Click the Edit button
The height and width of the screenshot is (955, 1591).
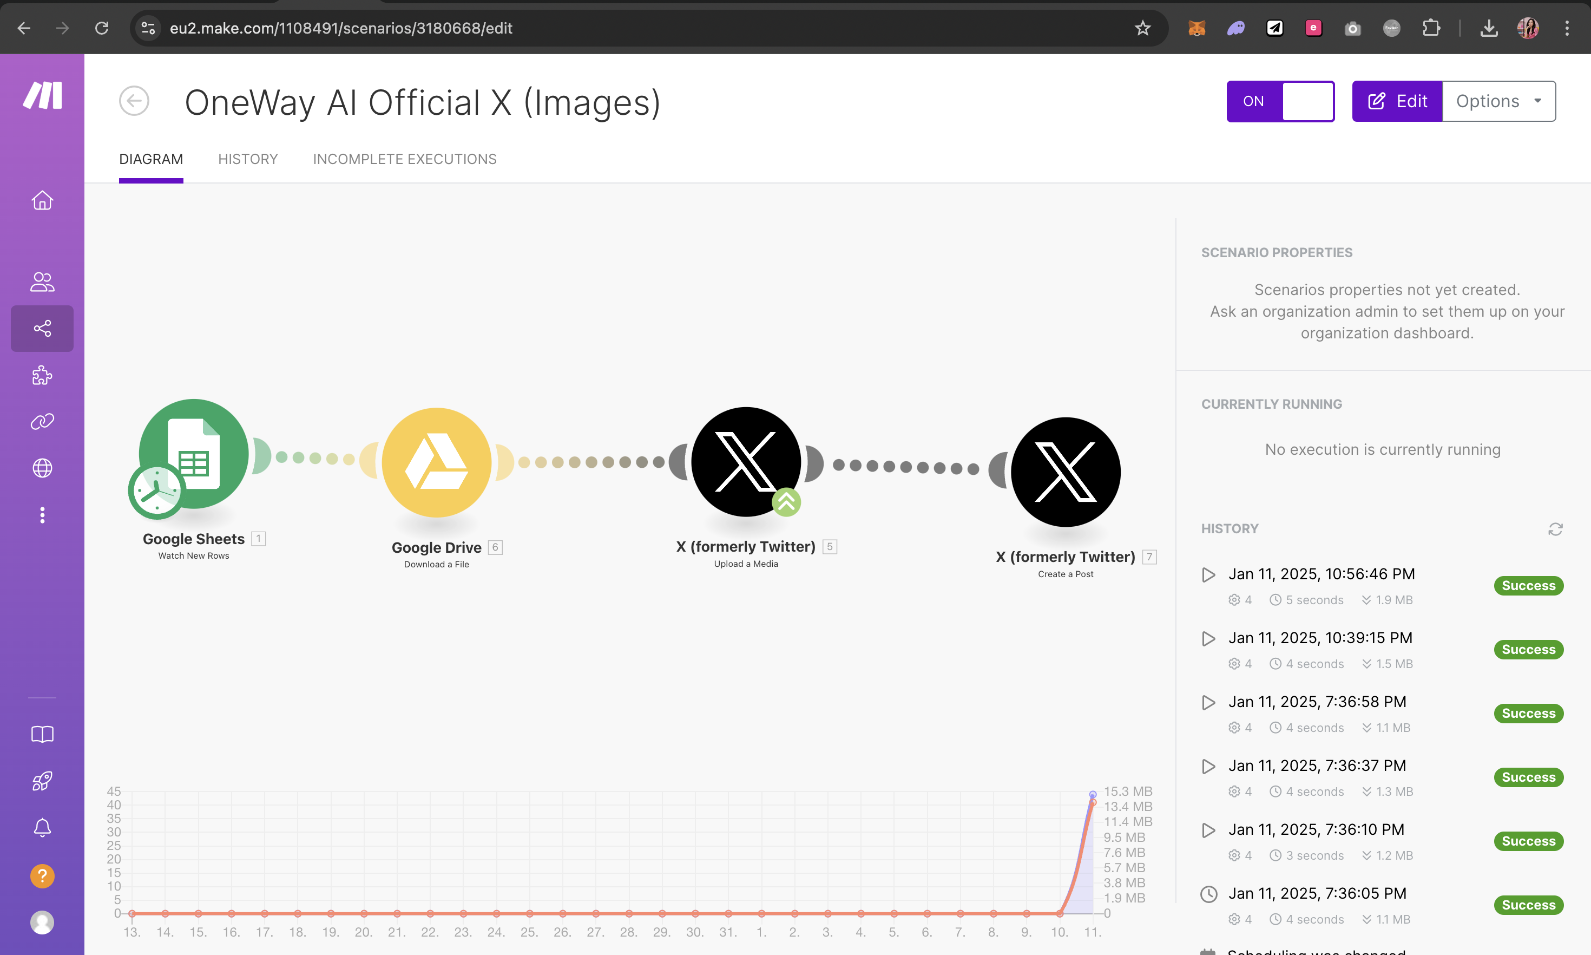[x=1397, y=101]
